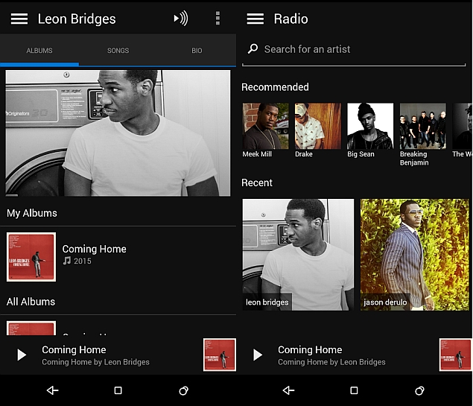Tap the Leon Bridges header title
Image resolution: width=473 pixels, height=406 pixels.
coord(77,19)
